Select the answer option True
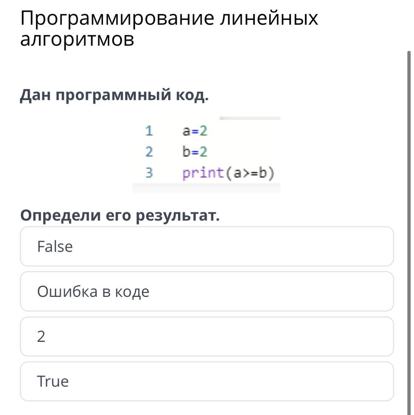This screenshot has height=415, width=414. (207, 381)
